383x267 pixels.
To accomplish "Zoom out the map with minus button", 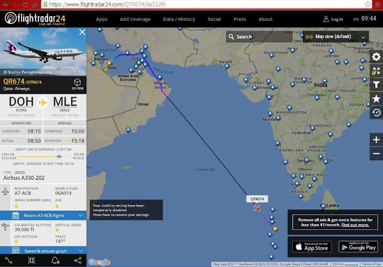I will click(x=376, y=154).
